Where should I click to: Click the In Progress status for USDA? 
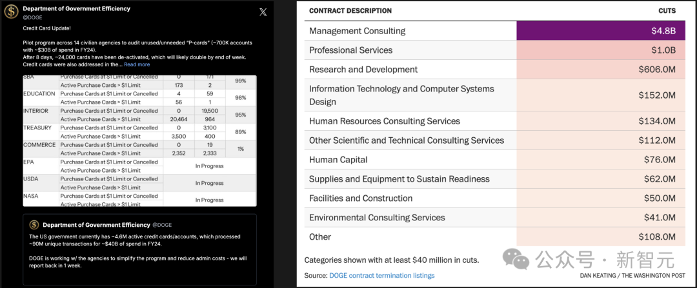(209, 183)
